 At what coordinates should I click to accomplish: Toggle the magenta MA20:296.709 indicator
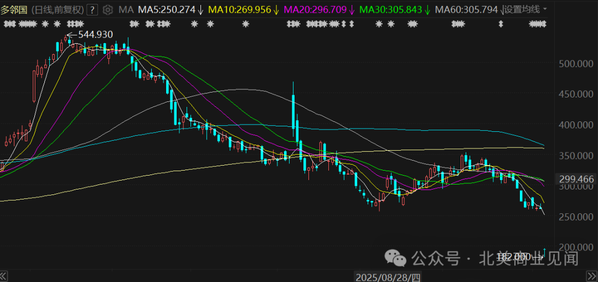pos(316,10)
